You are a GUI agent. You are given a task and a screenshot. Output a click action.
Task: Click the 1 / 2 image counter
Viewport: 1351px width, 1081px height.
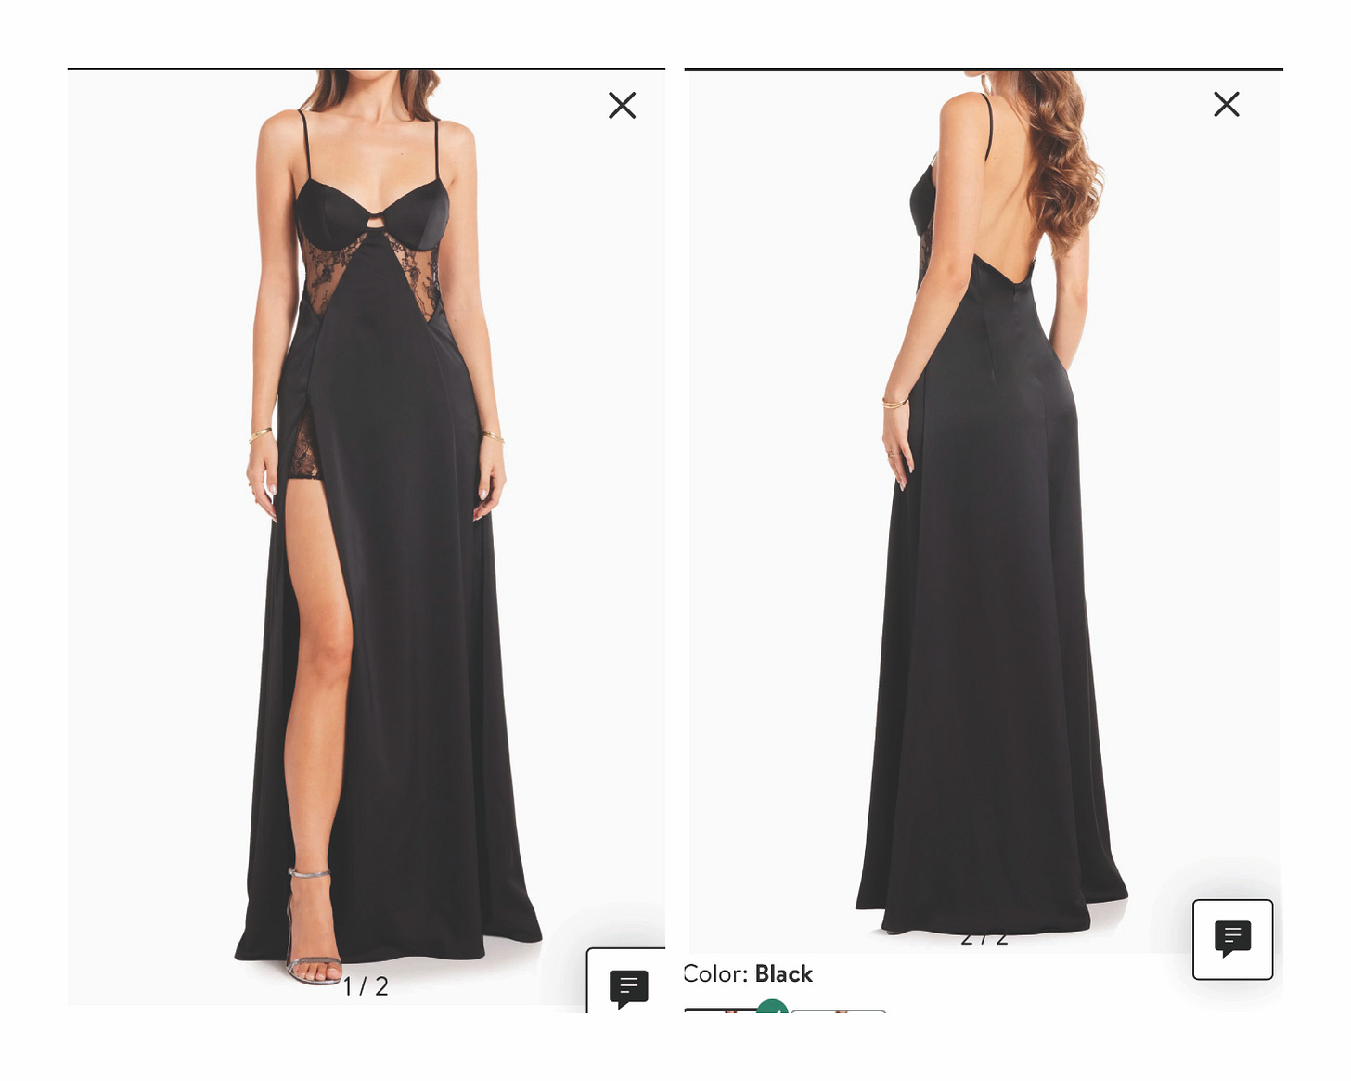tap(366, 986)
